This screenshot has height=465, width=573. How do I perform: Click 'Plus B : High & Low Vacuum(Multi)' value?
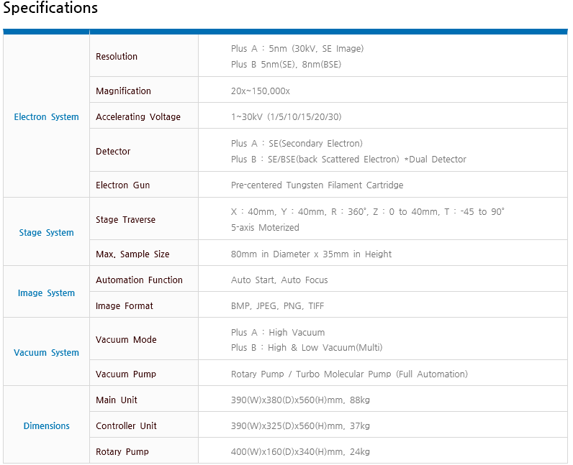tap(307, 347)
